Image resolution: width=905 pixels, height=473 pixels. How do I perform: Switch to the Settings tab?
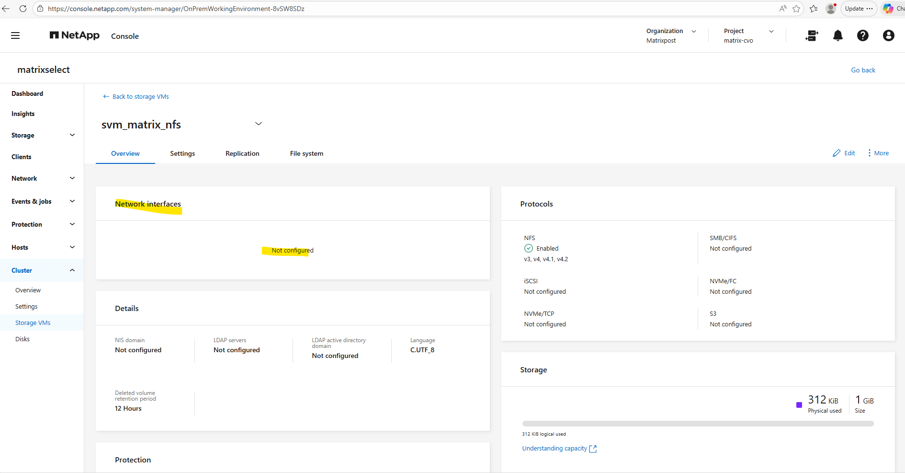coord(182,153)
